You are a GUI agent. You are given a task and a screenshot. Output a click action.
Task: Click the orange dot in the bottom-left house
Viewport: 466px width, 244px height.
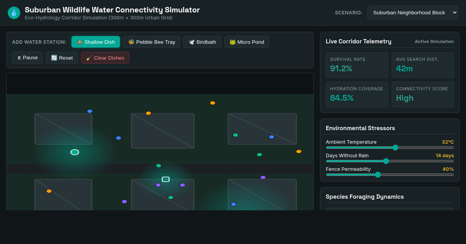(x=49, y=191)
